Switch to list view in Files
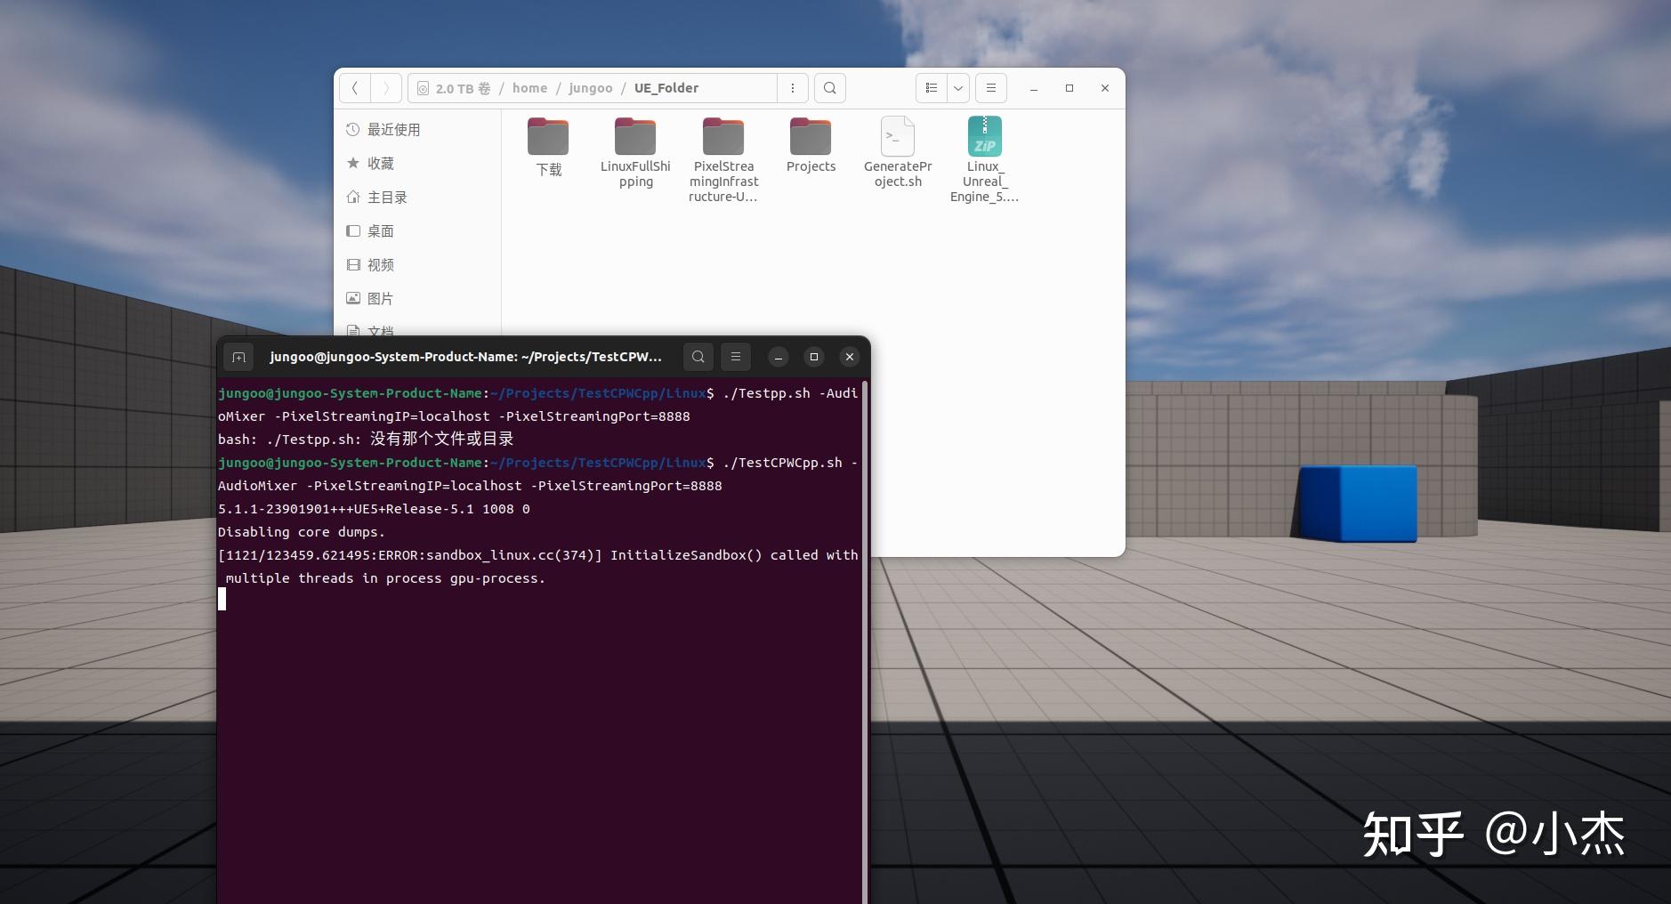The width and height of the screenshot is (1671, 904). pyautogui.click(x=932, y=88)
